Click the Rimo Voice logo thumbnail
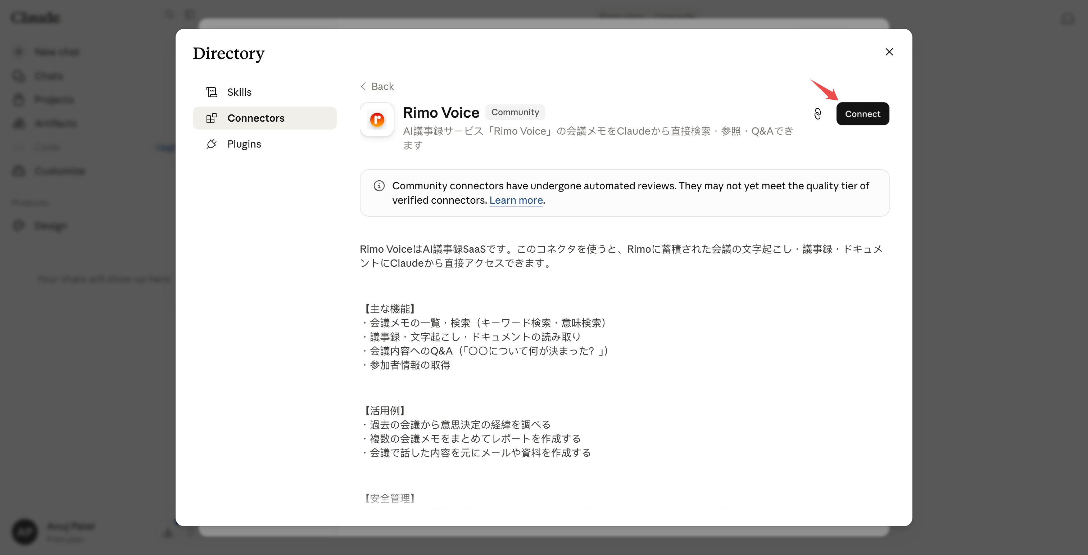Image resolution: width=1088 pixels, height=555 pixels. coord(377,119)
